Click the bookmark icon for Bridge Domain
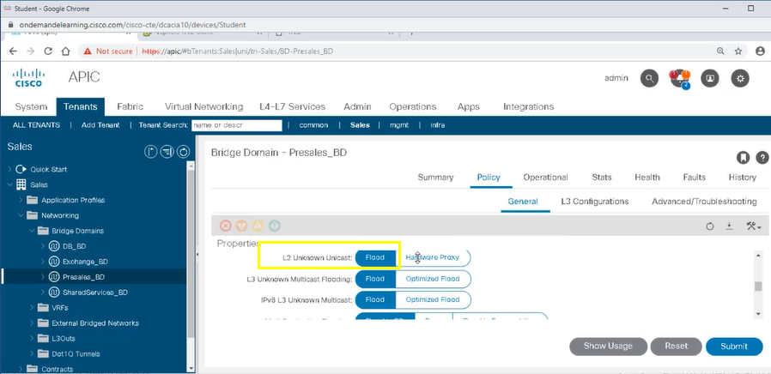The height and width of the screenshot is (374, 771). tap(743, 157)
